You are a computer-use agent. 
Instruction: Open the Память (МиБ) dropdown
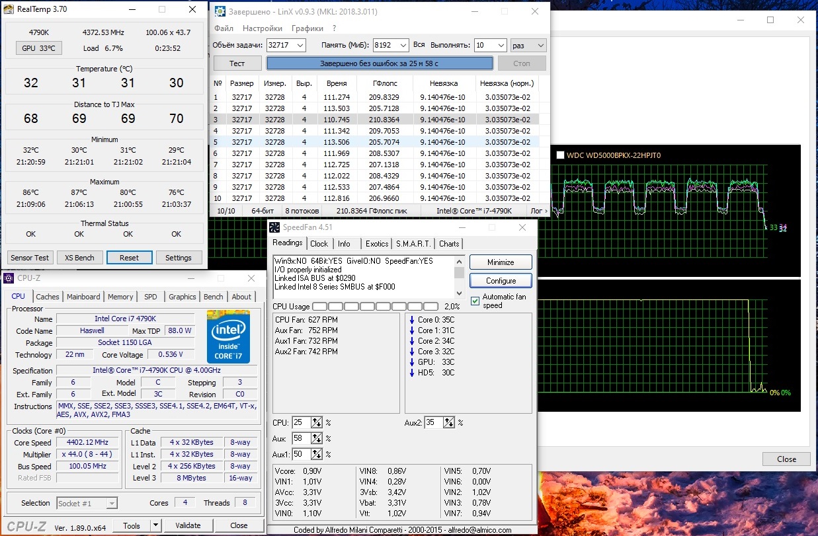click(404, 45)
